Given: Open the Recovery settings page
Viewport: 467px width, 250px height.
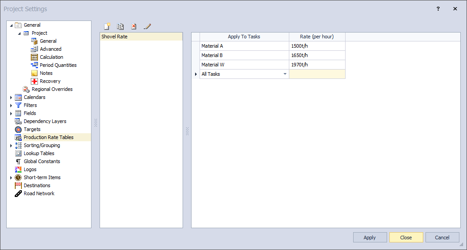Looking at the screenshot, I should [x=50, y=81].
